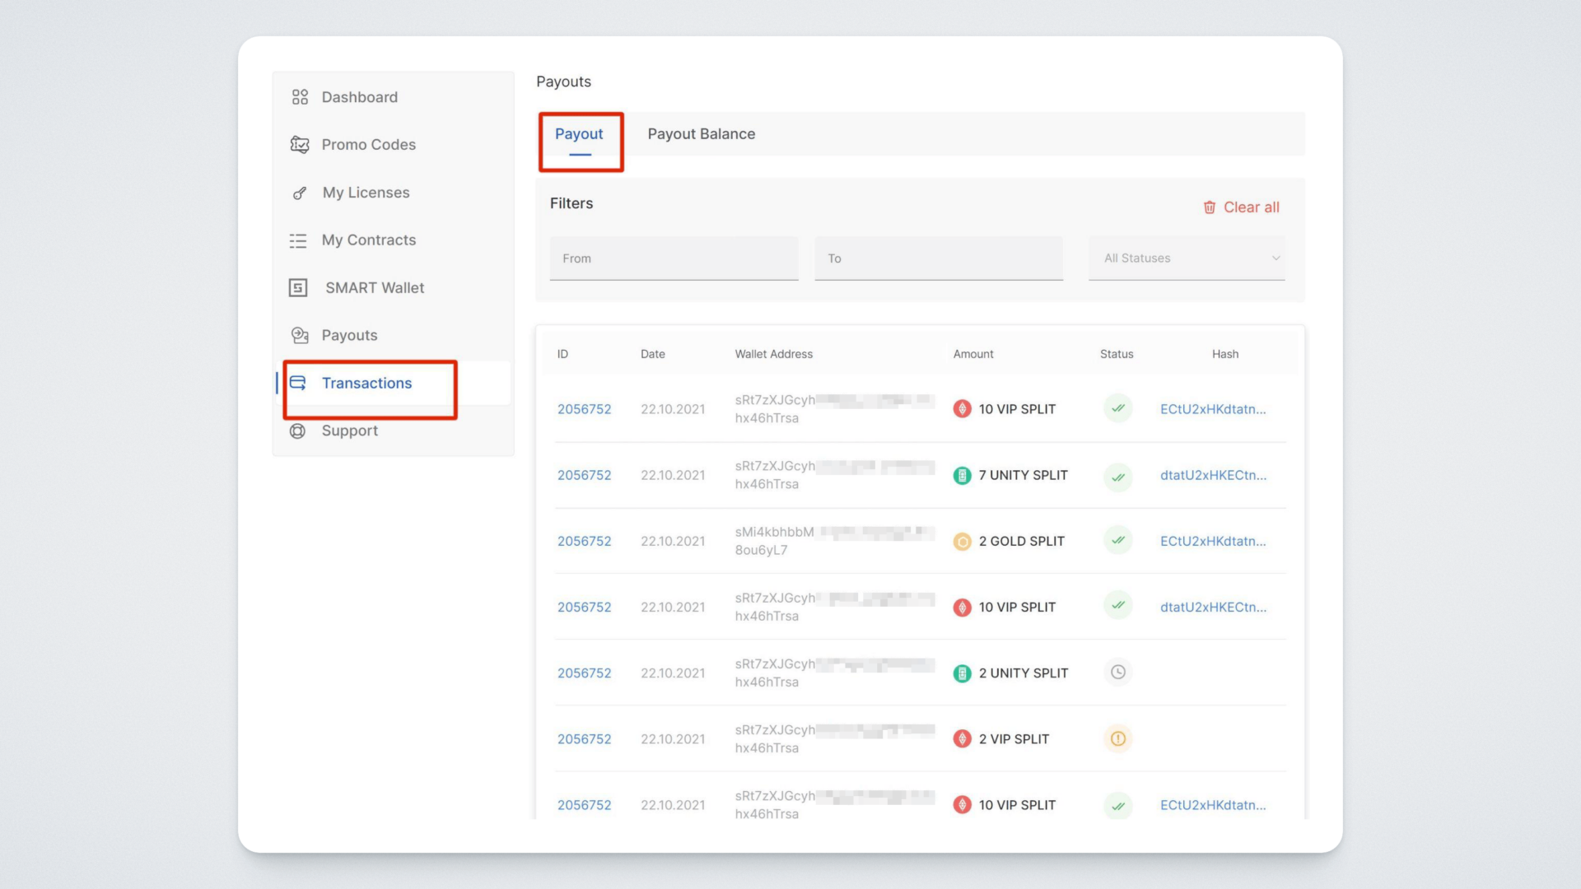Image resolution: width=1581 pixels, height=889 pixels.
Task: Open the hash link dtatU2xHKECtn in the 7 UNITY SPLIT row
Action: pos(1213,475)
